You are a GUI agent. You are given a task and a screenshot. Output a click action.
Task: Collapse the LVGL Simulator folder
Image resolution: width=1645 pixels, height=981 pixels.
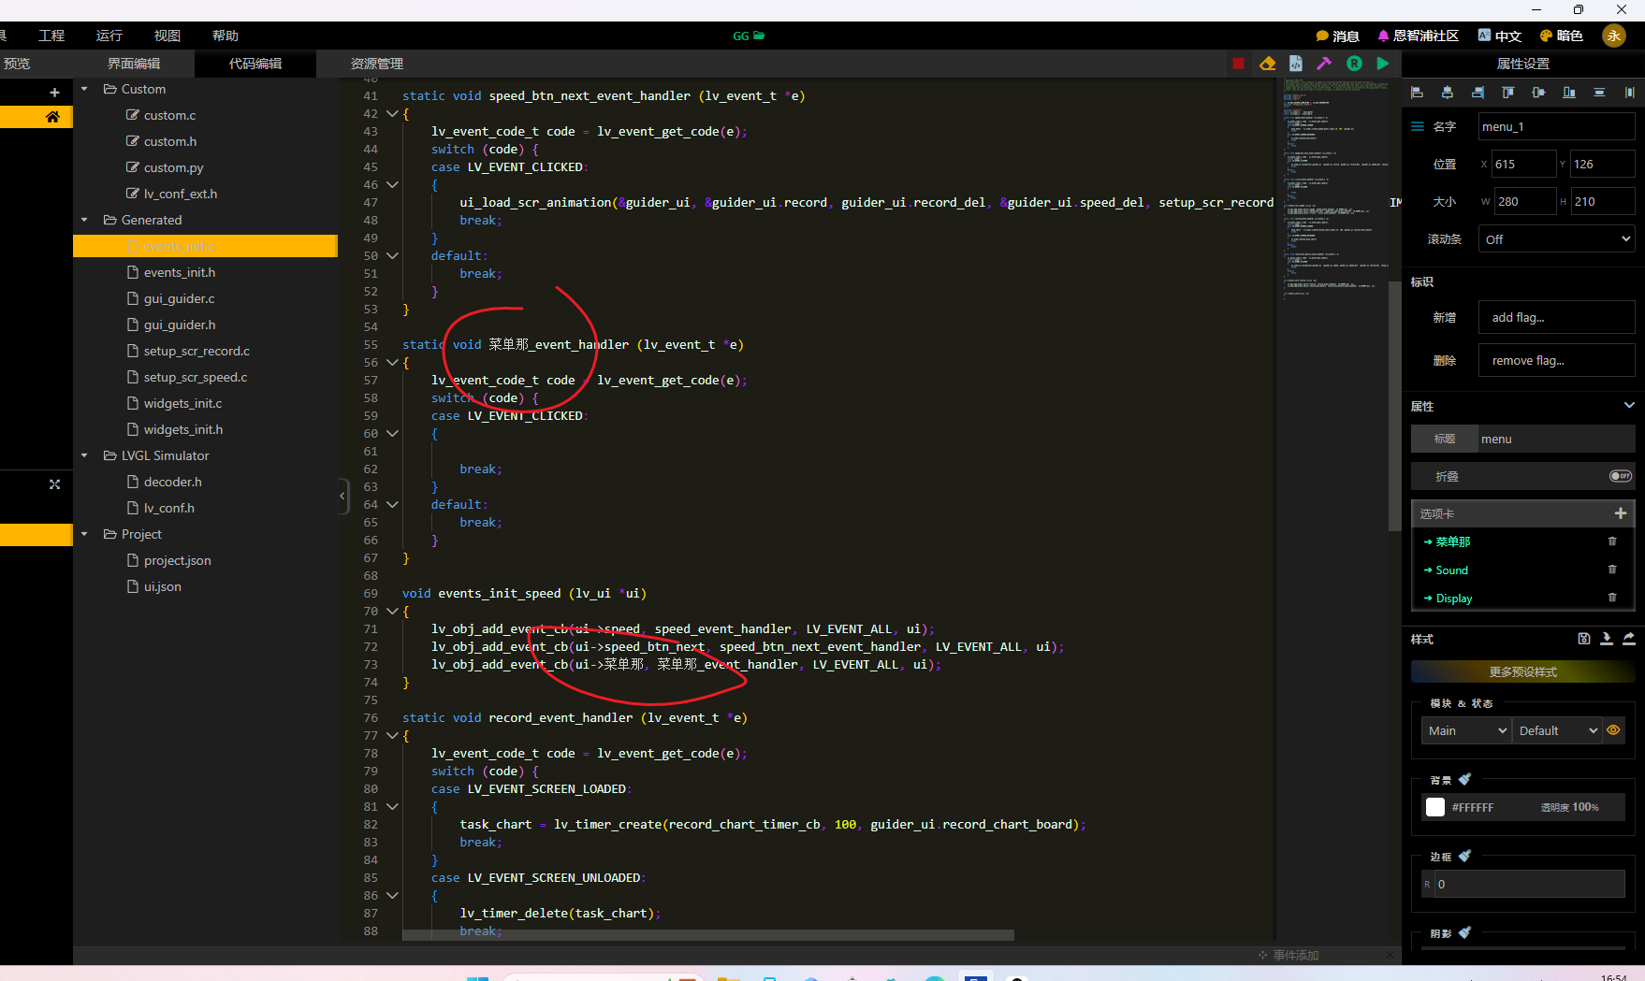click(x=84, y=455)
